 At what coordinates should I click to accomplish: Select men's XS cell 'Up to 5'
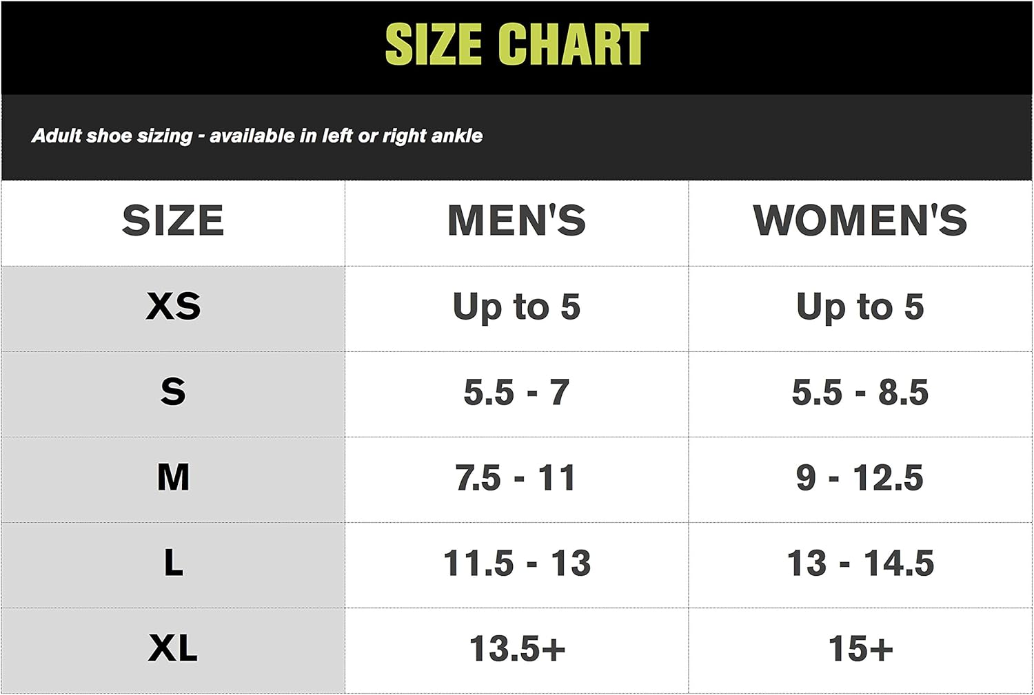tap(516, 307)
